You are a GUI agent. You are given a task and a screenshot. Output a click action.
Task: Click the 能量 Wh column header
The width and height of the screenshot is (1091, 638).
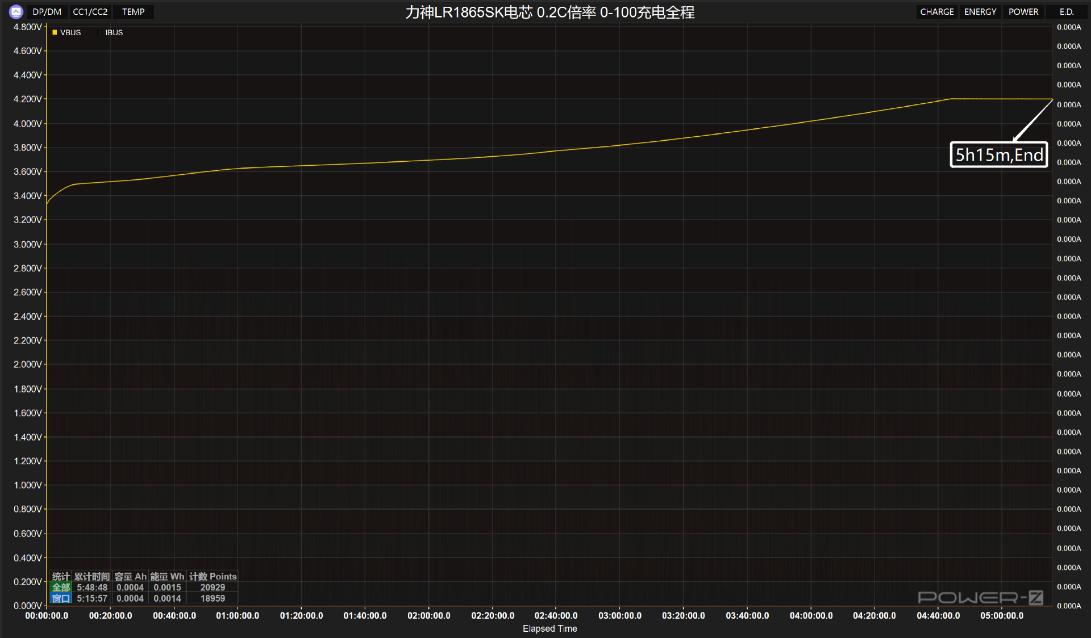(x=167, y=576)
